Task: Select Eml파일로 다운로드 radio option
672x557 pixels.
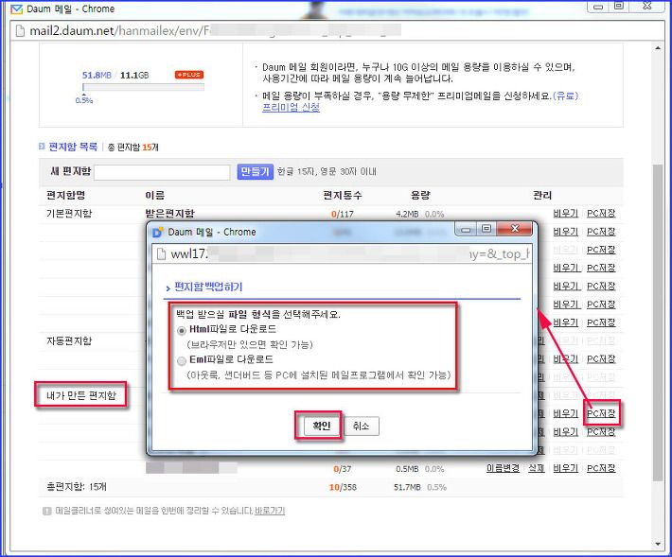Action: (x=182, y=361)
